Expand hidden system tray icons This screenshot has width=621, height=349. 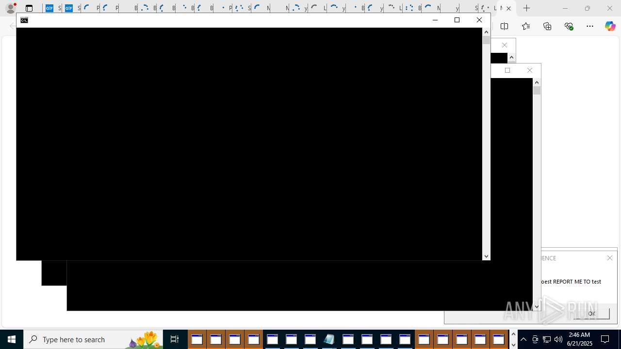click(523, 339)
